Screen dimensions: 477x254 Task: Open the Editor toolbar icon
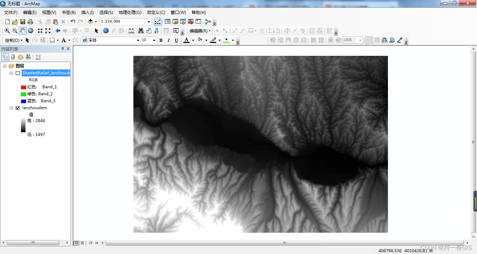pyautogui.click(x=157, y=22)
